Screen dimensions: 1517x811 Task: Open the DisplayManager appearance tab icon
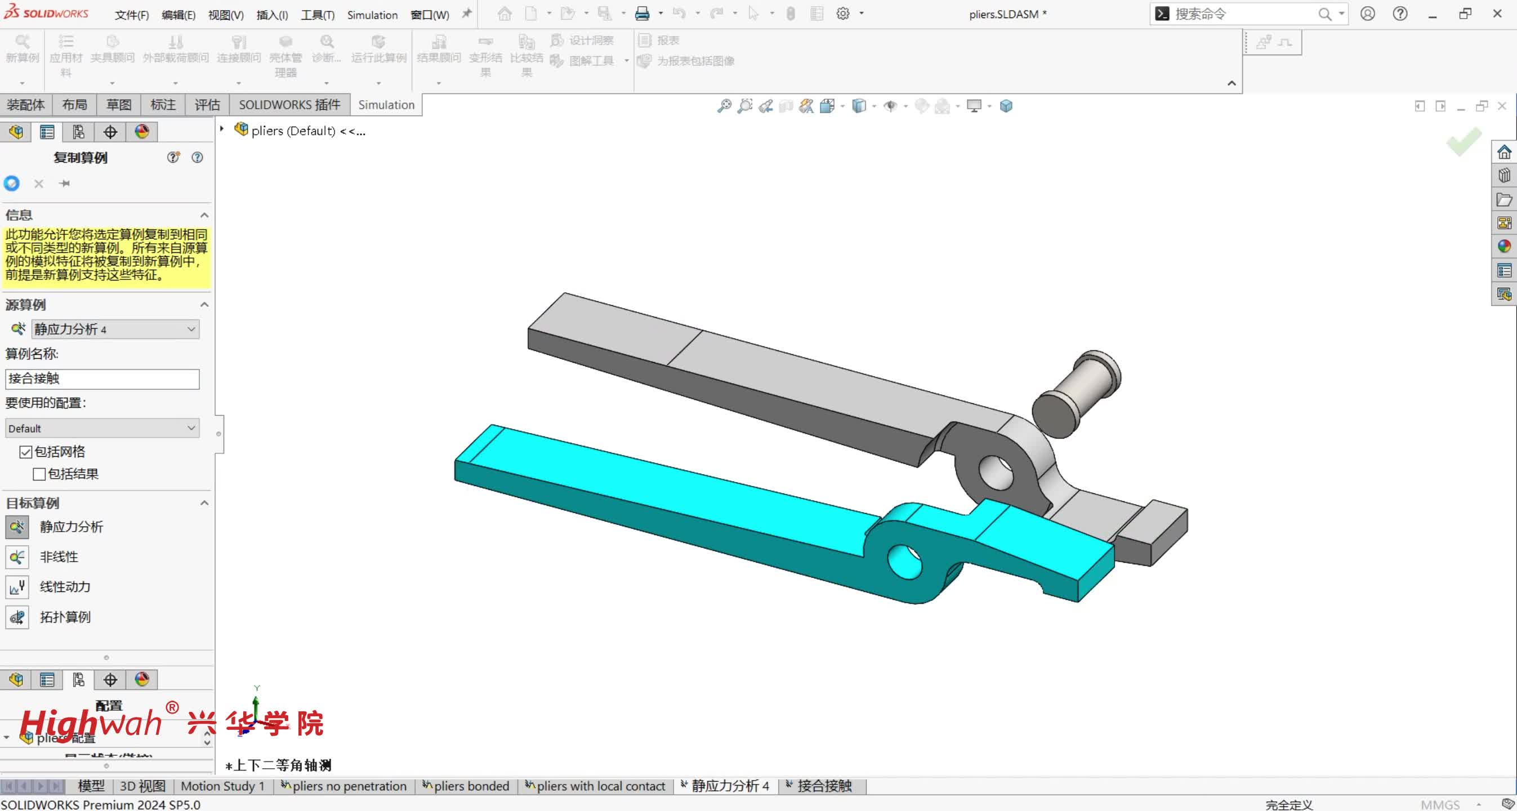click(142, 131)
